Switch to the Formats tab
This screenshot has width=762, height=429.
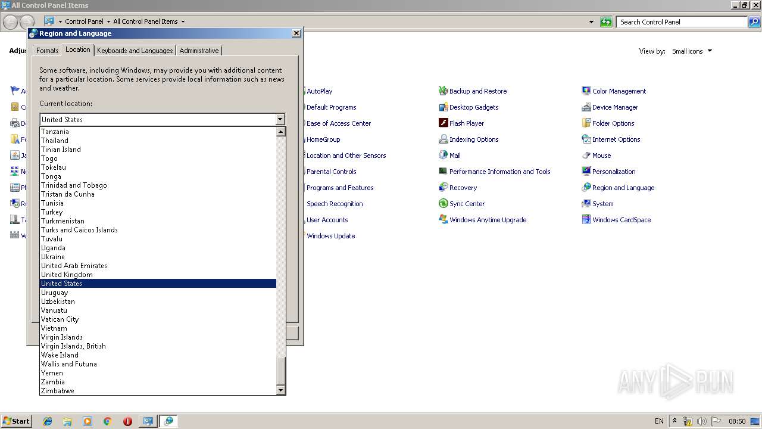(x=47, y=51)
